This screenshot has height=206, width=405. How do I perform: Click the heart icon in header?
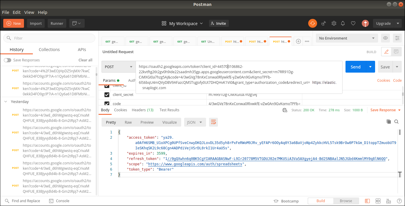(353, 23)
